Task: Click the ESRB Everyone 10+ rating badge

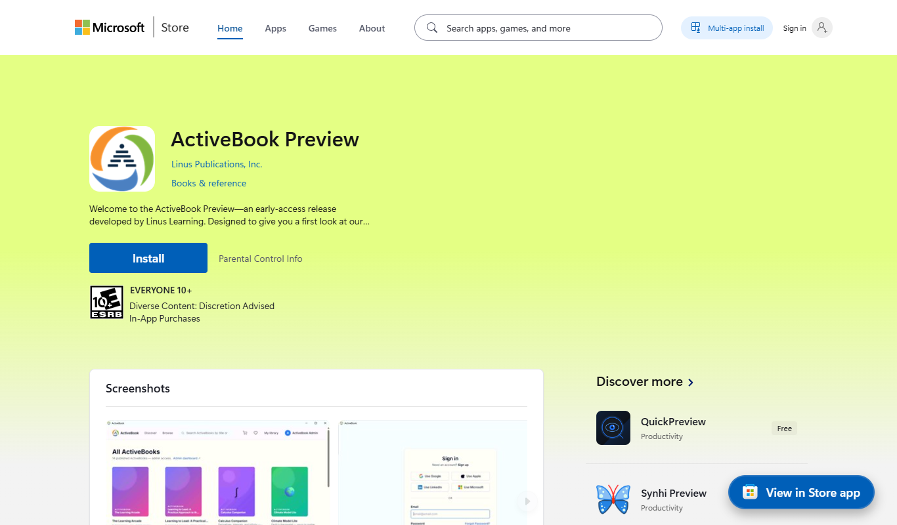Action: (x=106, y=303)
